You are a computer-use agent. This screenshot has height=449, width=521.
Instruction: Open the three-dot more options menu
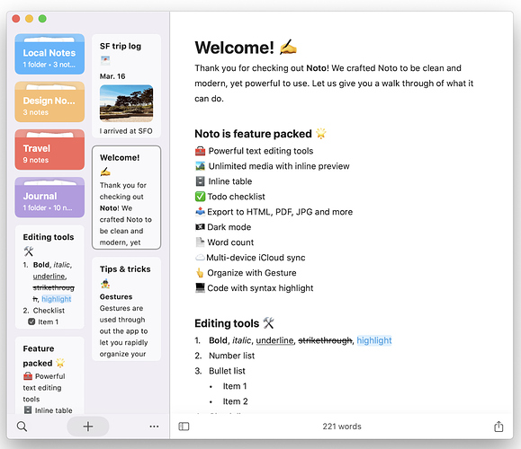pos(154,427)
